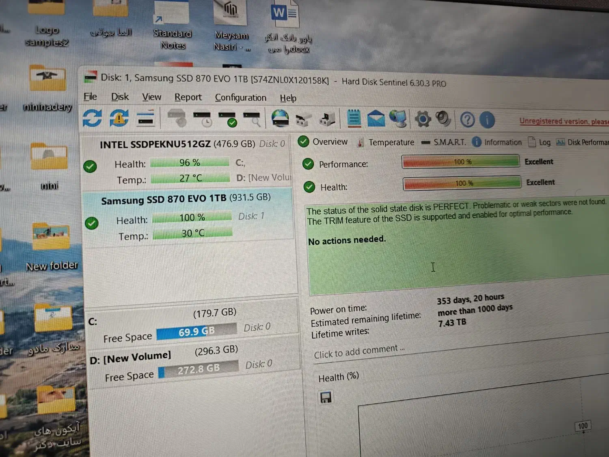Click the Word docx file on desktop

click(x=288, y=27)
